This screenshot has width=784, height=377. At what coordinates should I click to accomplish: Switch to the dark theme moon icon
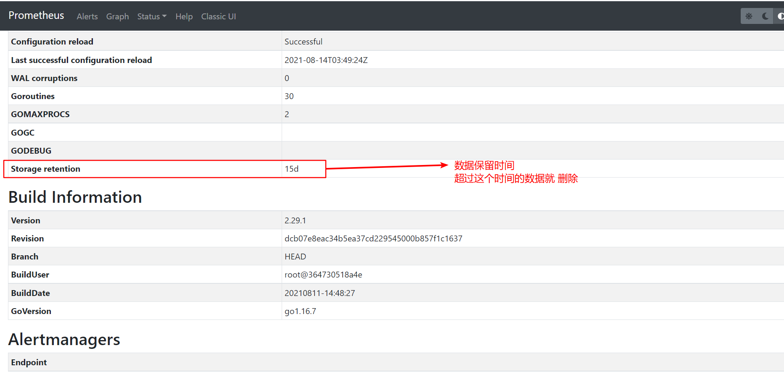765,16
